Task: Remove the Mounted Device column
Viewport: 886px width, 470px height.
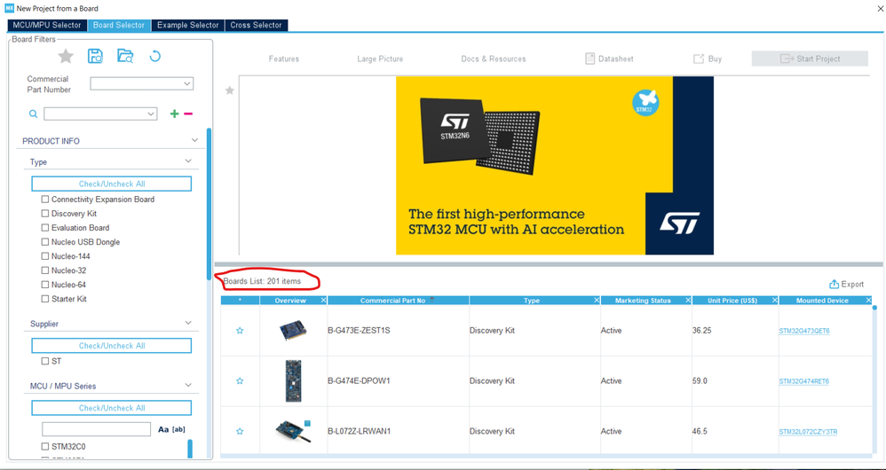Action: click(x=868, y=300)
